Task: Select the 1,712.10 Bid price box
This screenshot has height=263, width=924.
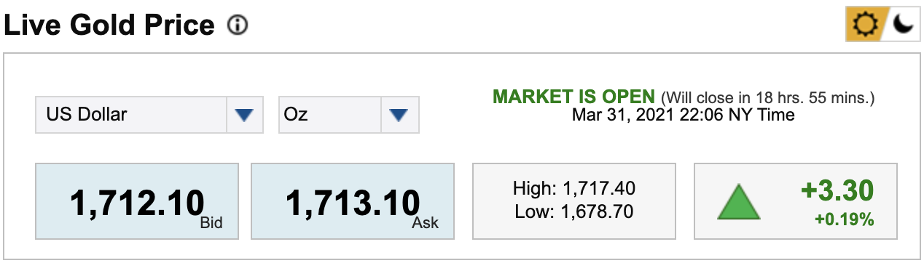Action: [x=138, y=201]
